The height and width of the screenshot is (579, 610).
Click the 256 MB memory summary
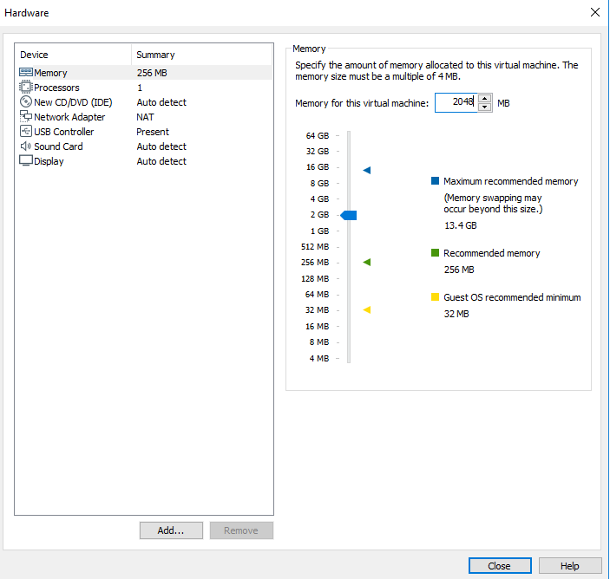coord(152,73)
